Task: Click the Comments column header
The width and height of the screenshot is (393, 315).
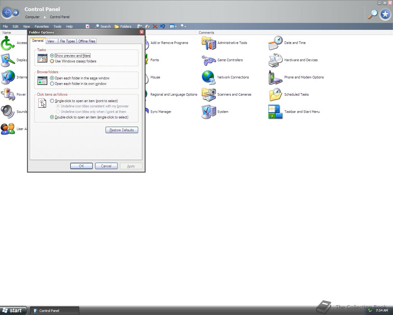Action: click(x=294, y=33)
